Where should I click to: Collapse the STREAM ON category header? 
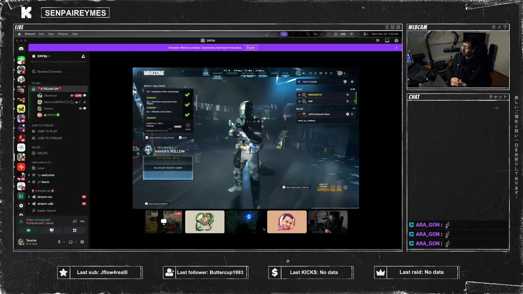click(44, 191)
